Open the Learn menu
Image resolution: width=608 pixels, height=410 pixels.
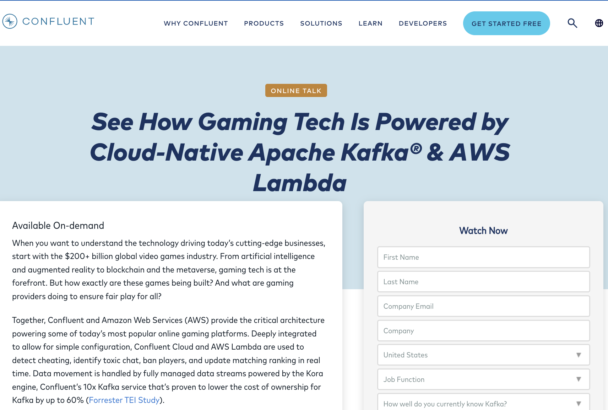point(370,23)
